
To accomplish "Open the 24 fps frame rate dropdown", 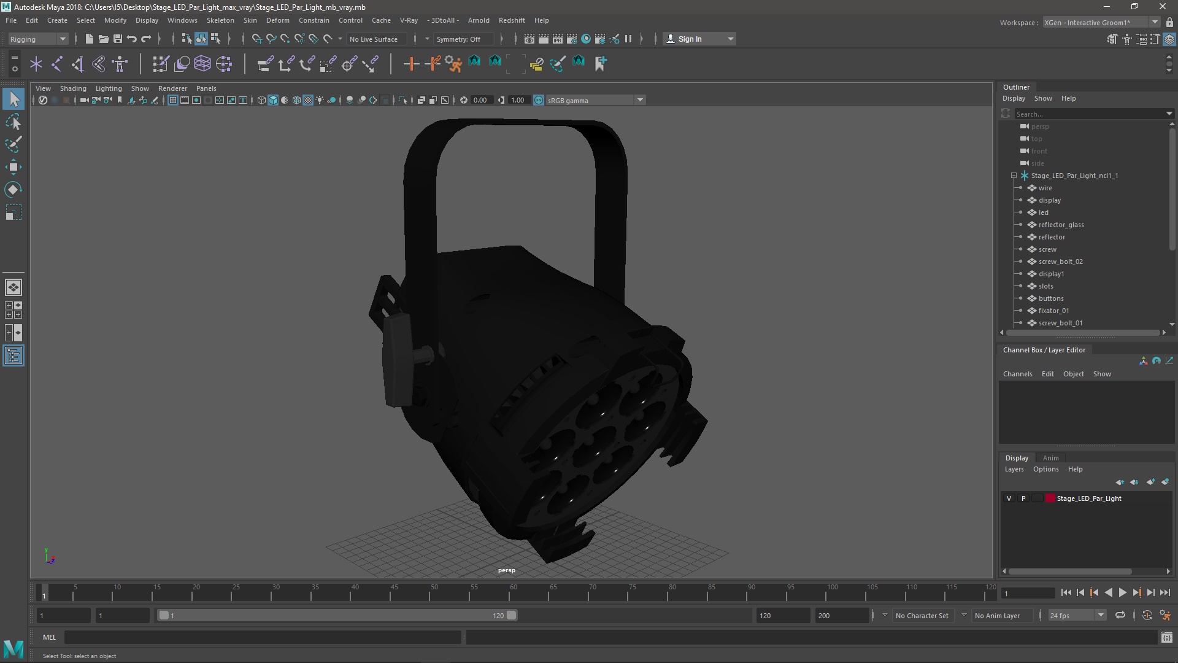I will [x=1076, y=615].
